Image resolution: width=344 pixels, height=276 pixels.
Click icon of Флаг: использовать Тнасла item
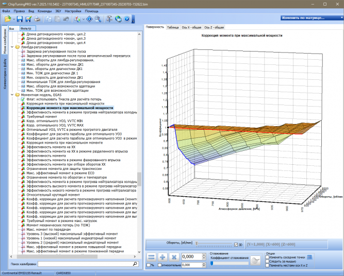click(23, 99)
